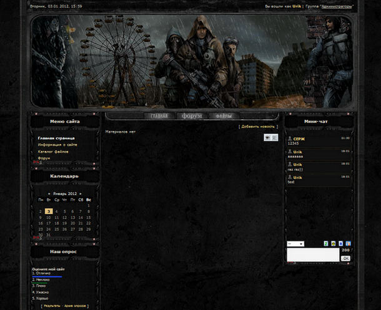Click the 'raz raz))' chat message
This screenshot has width=381, height=310.
click(x=295, y=169)
